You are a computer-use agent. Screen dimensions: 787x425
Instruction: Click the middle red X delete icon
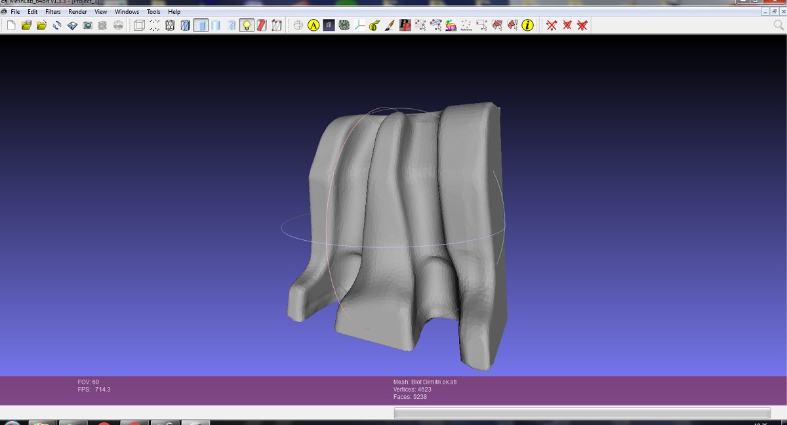(x=567, y=26)
